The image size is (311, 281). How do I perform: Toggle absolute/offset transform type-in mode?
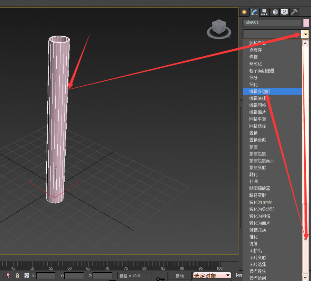pyautogui.click(x=27, y=276)
